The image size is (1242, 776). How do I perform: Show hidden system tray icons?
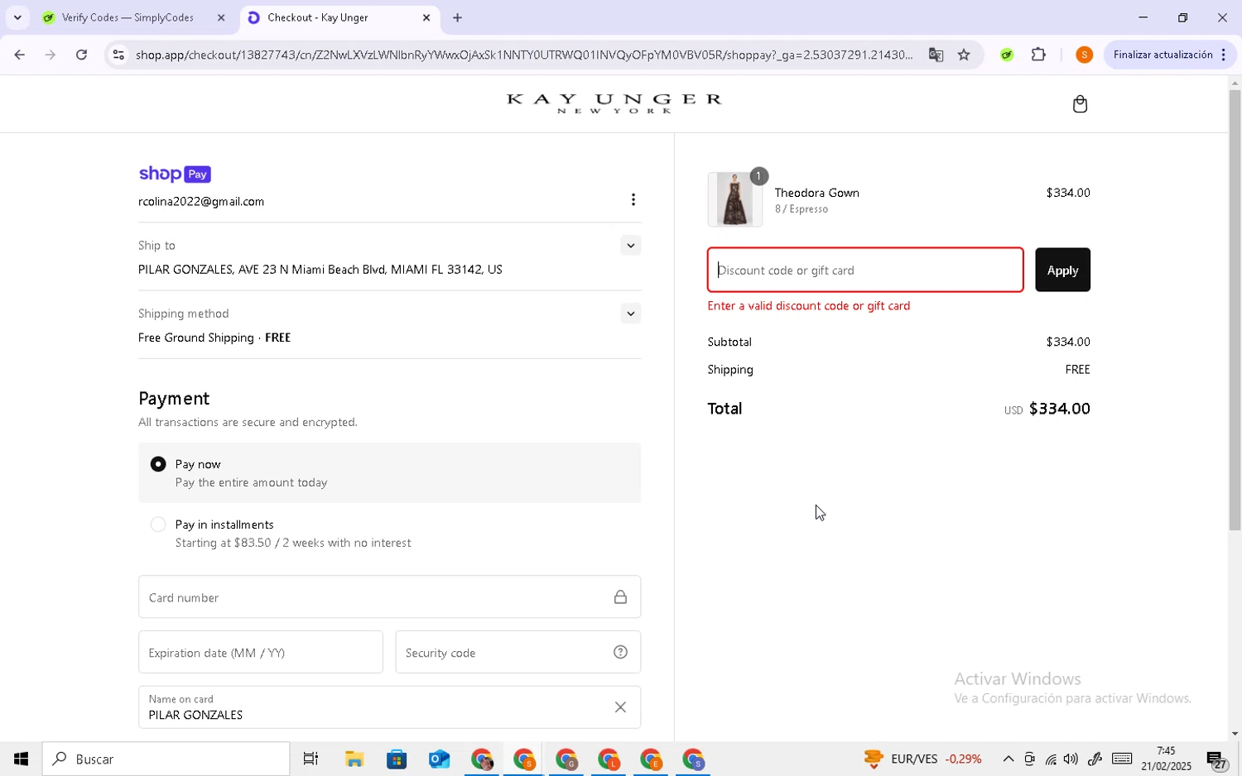[x=1008, y=759]
